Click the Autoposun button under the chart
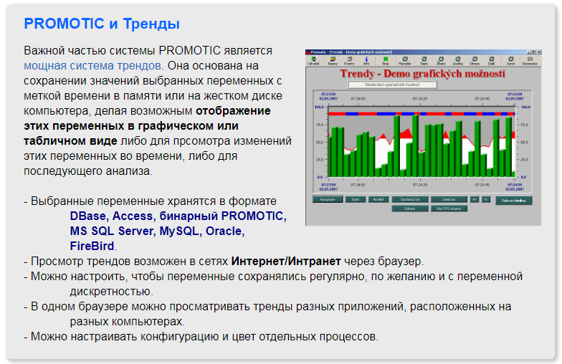 point(327,199)
